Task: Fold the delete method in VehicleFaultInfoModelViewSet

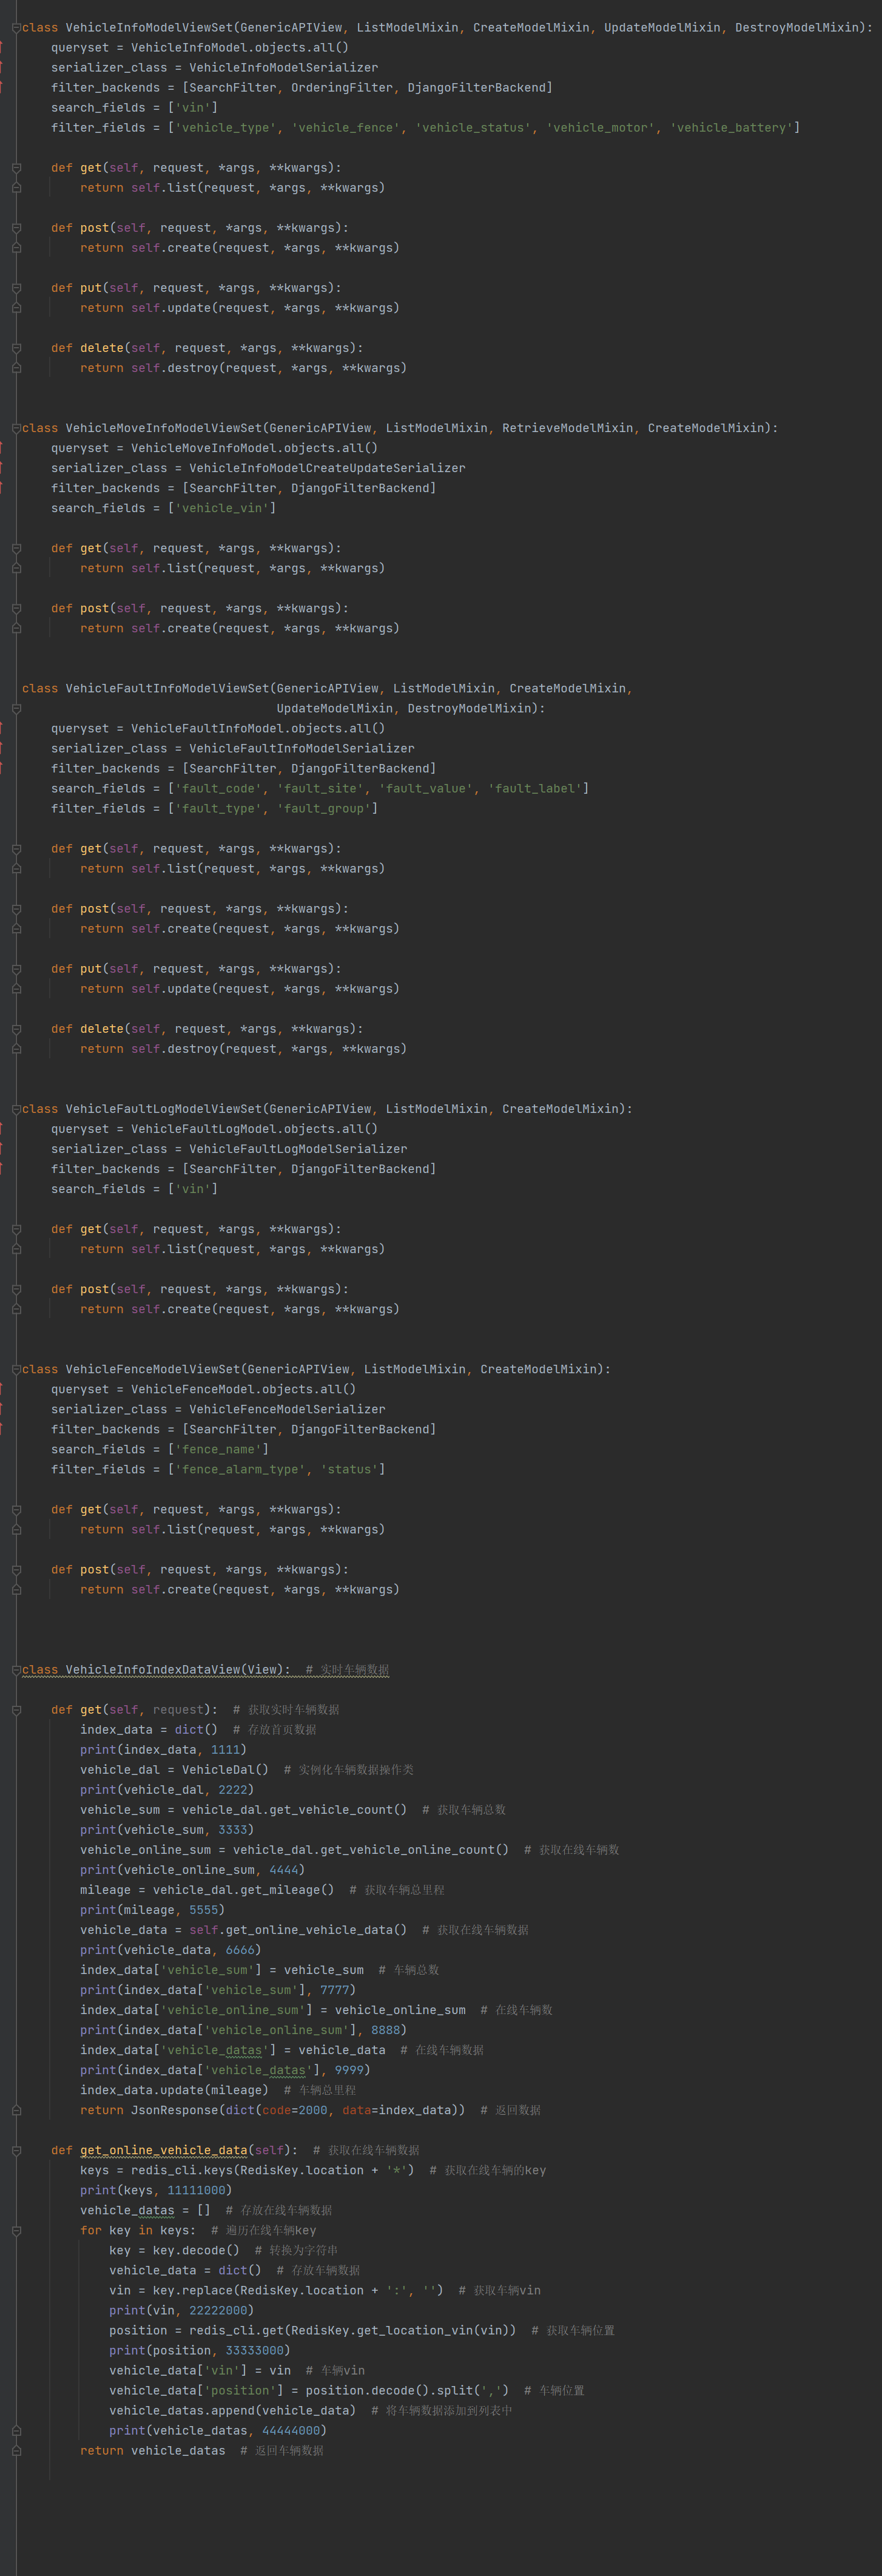Action: 16,1029
